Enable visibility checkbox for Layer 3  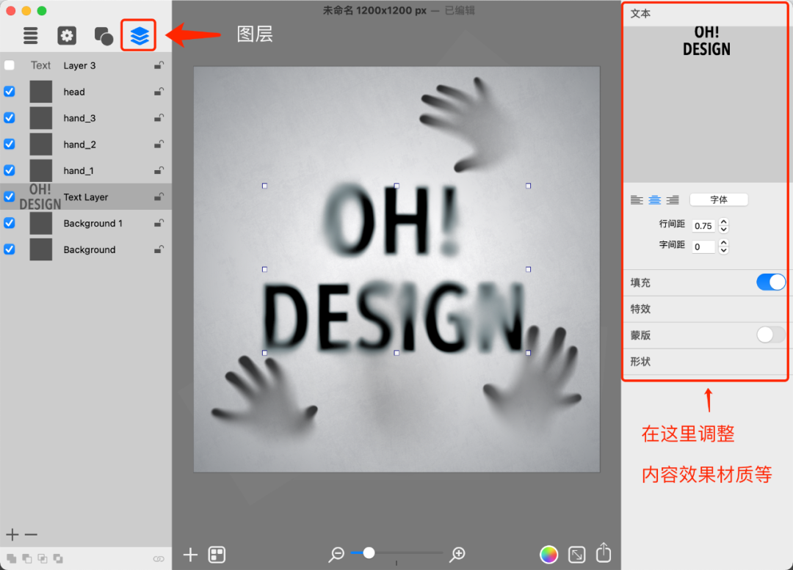(x=10, y=65)
